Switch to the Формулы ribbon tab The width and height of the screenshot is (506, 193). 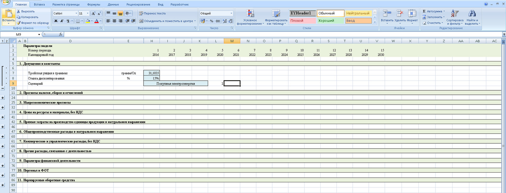pos(94,4)
